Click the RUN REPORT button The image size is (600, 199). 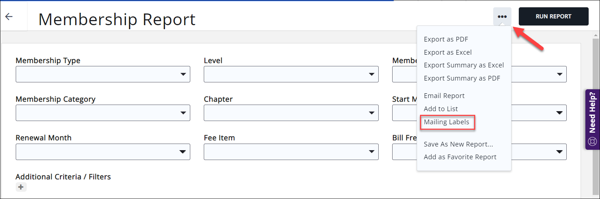click(553, 16)
